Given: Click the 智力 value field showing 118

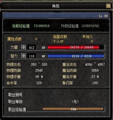Looking at the screenshot, I should pos(32,56).
